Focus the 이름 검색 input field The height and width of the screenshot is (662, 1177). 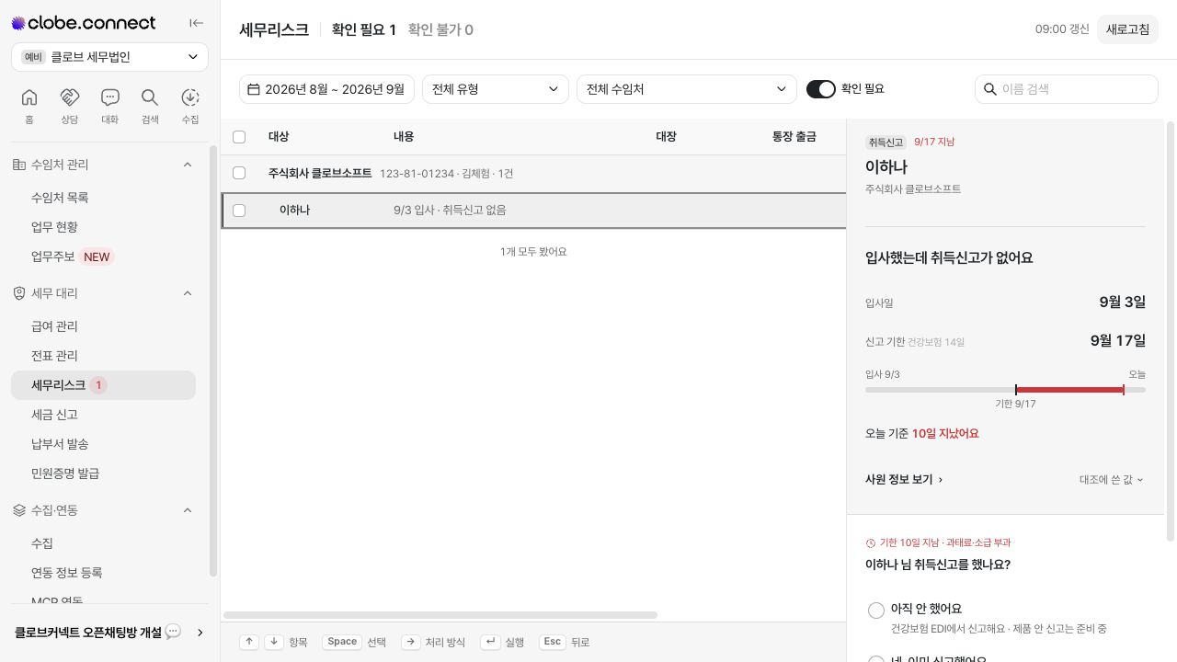point(1067,89)
